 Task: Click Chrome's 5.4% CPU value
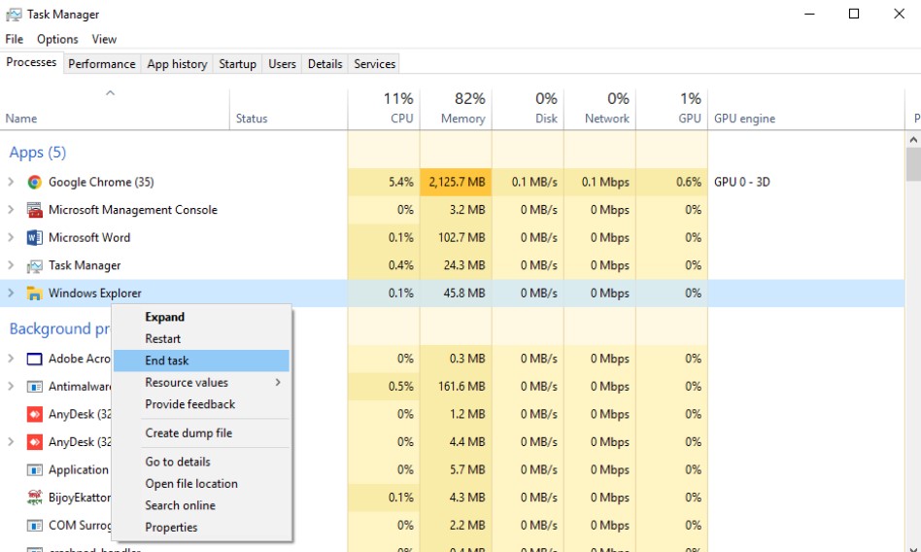coord(400,183)
